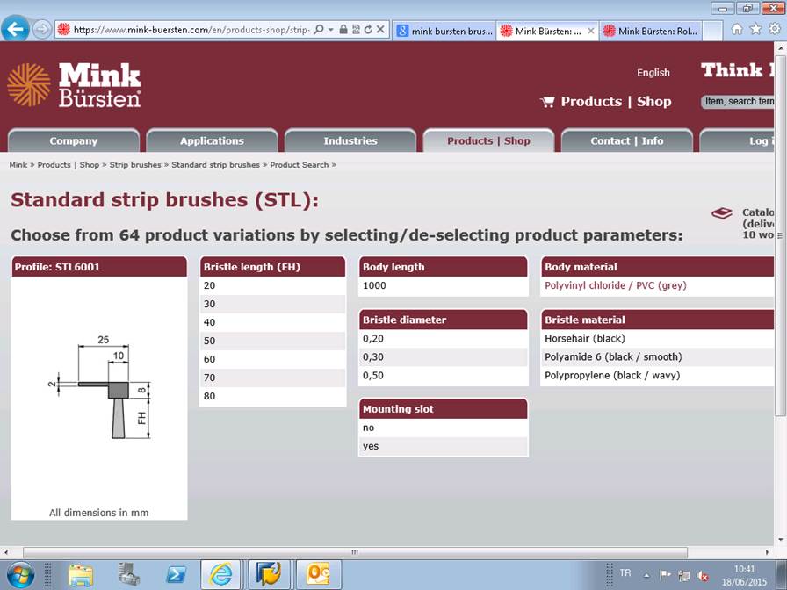Open the Company navigation tab
Image resolution: width=787 pixels, height=590 pixels.
point(74,140)
